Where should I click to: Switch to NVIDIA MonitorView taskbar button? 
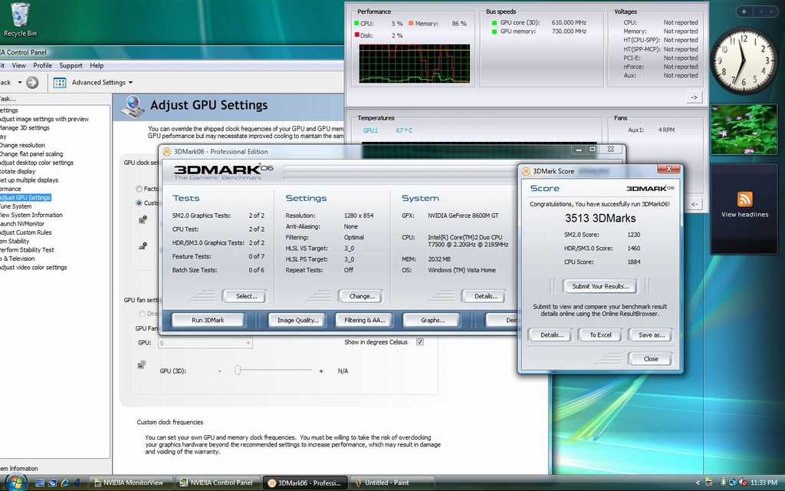pos(131,483)
